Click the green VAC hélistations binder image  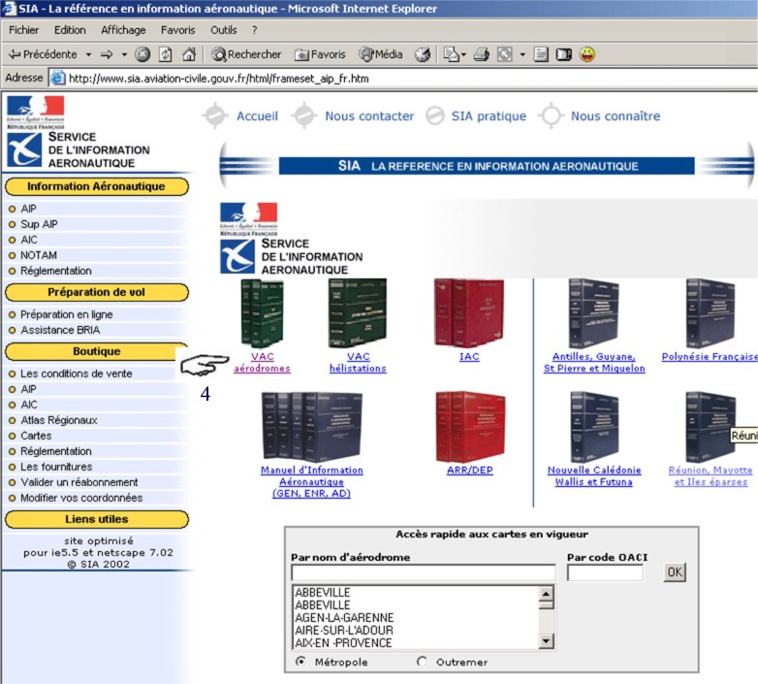click(358, 313)
